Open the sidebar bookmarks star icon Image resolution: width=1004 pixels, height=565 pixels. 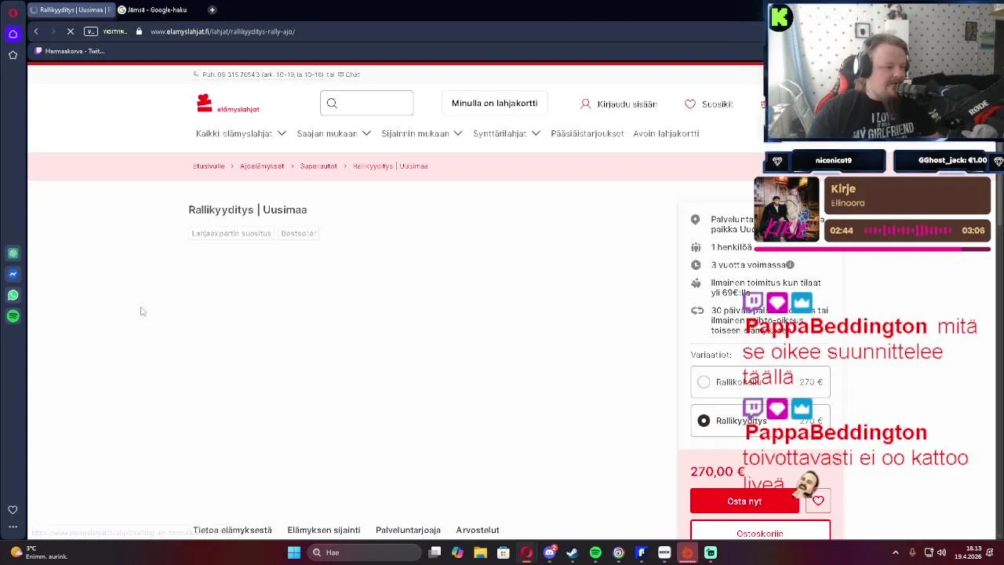pos(13,55)
